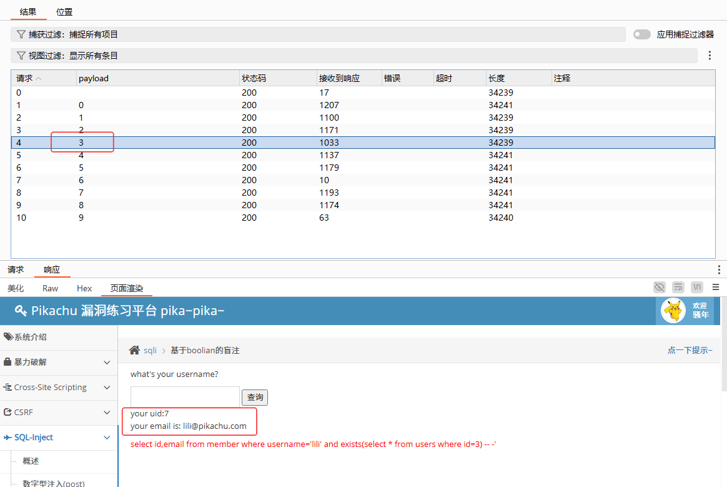Click the view filter funnel icon

pos(21,56)
